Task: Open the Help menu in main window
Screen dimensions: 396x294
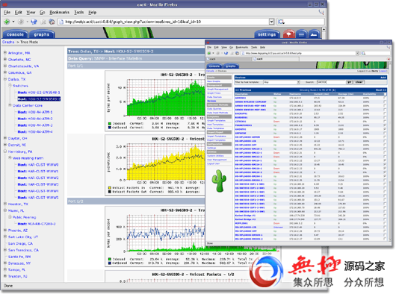Action: point(92,12)
